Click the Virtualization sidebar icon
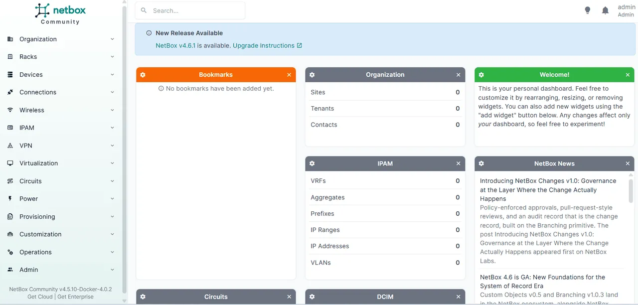This screenshot has height=305, width=638. (x=10, y=163)
